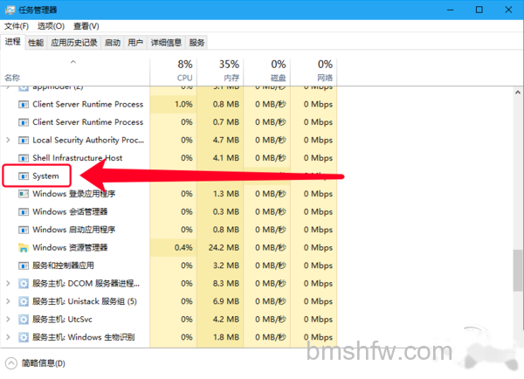Sort by the 内存 column header

220,72
